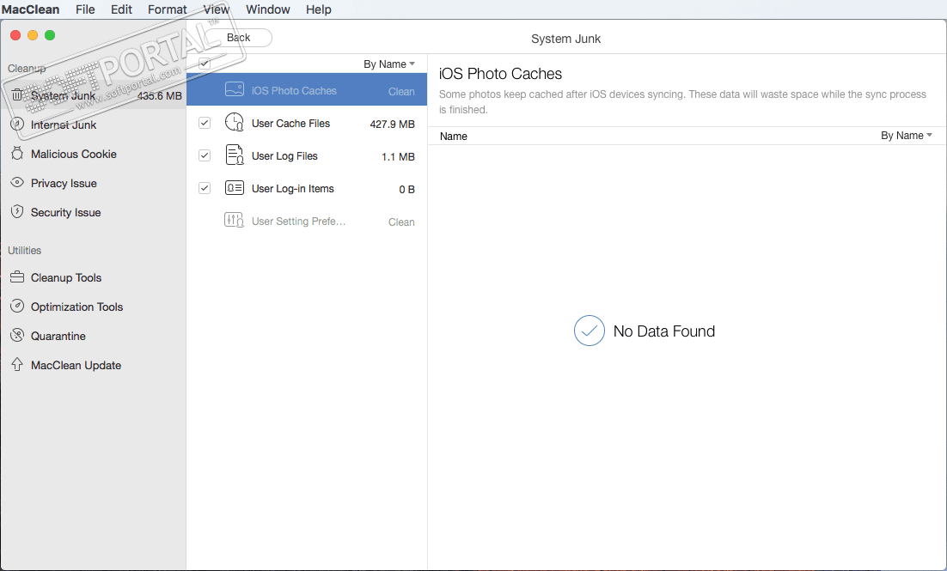Image resolution: width=947 pixels, height=571 pixels.
Task: Close the MacClean window with red button
Action: (x=15, y=35)
